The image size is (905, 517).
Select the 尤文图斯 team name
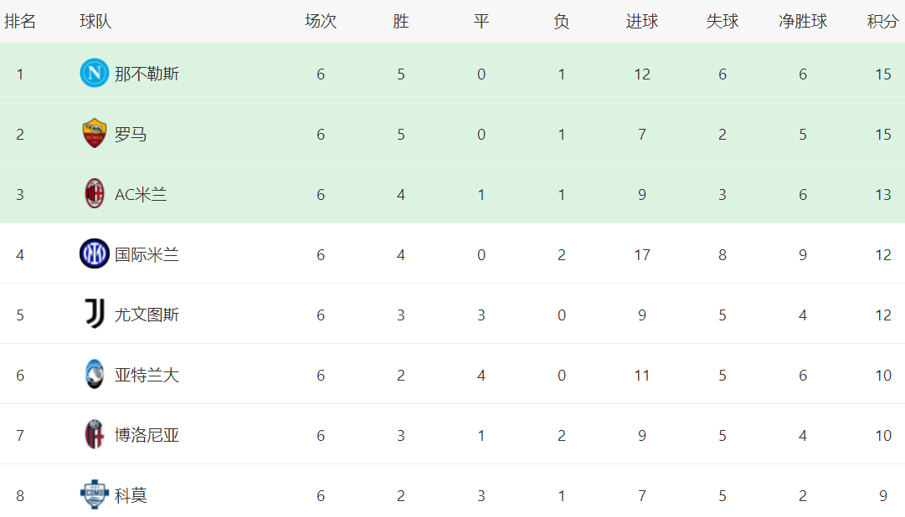coord(147,315)
